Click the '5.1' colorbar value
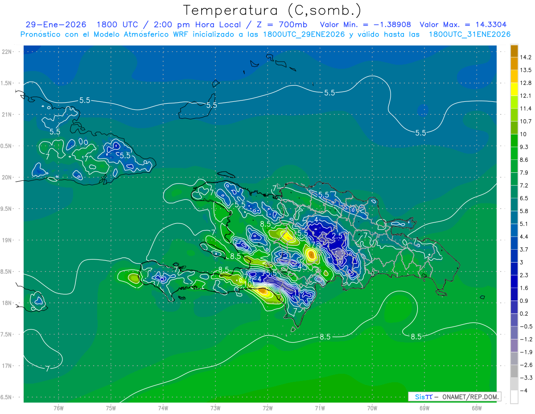This screenshot has width=535, height=414. click(x=523, y=224)
